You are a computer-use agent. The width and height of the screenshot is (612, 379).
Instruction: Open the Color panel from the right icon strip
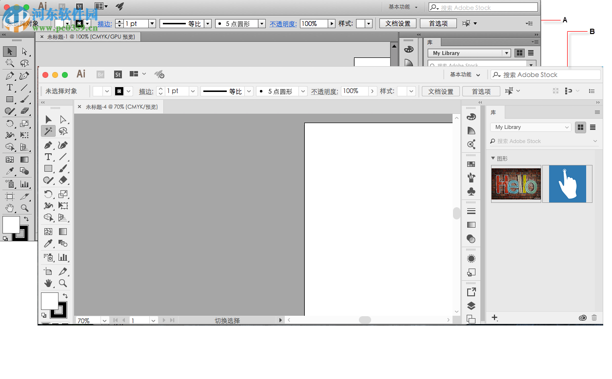[x=471, y=117]
